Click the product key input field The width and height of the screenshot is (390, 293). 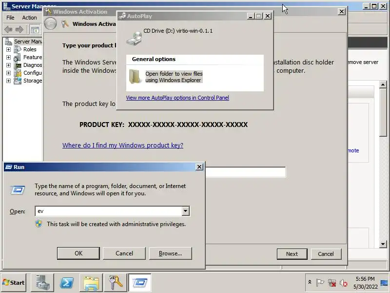click(246, 172)
